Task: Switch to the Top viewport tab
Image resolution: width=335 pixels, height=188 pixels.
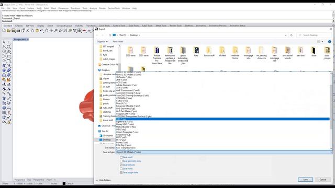Action: point(29,180)
